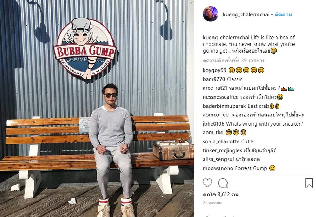Visit bam9770's profile
This screenshot has width=316, height=217.
(214, 79)
